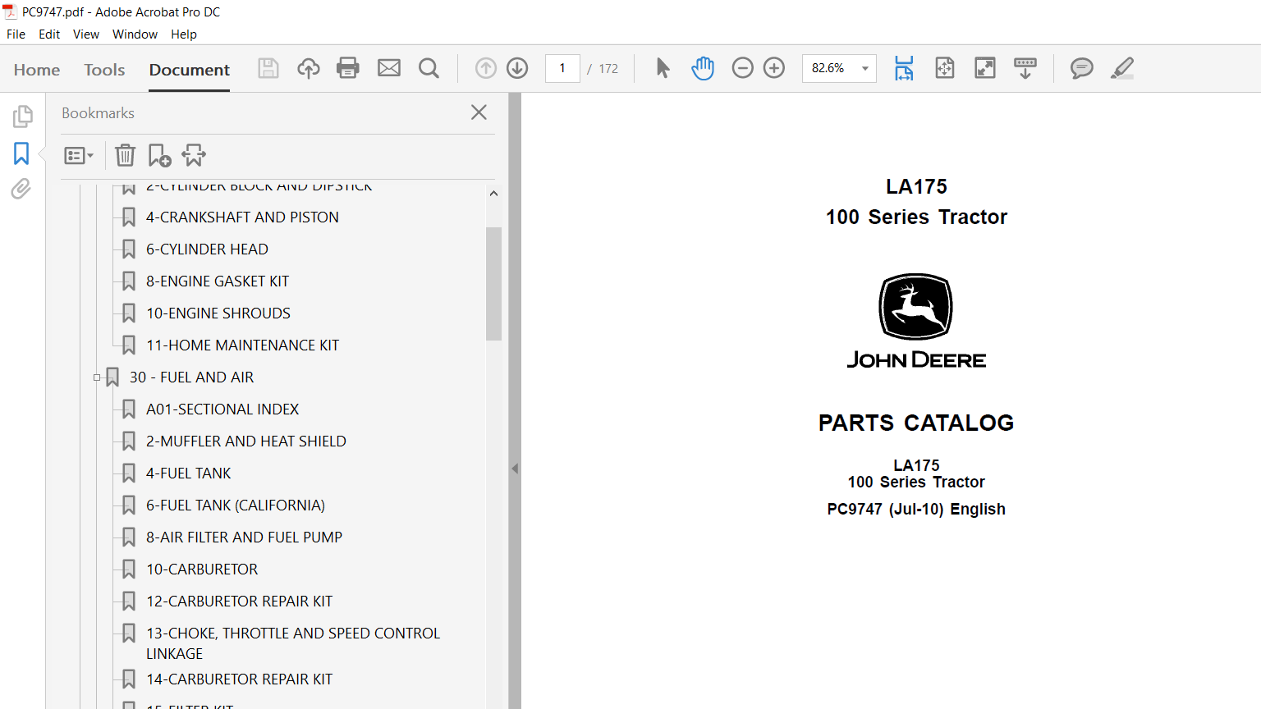
Task: Open bookmark 13-CHOKE, THROTTLE AND SPEED CONTROL LINKAGE
Action: coord(293,643)
